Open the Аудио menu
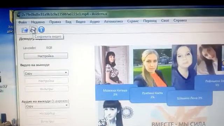Viewport: 224px width, 126px height. (x=95, y=22)
